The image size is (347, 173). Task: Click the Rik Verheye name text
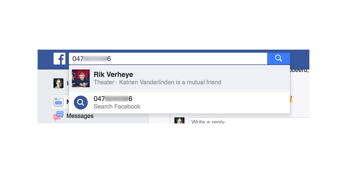(x=113, y=74)
